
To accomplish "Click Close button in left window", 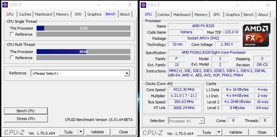I will pos(123,132).
